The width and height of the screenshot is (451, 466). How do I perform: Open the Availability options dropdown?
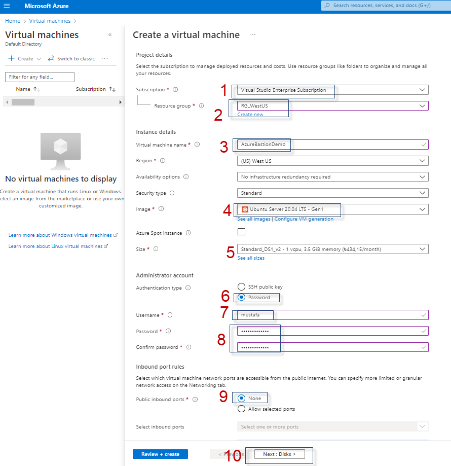[x=333, y=177]
